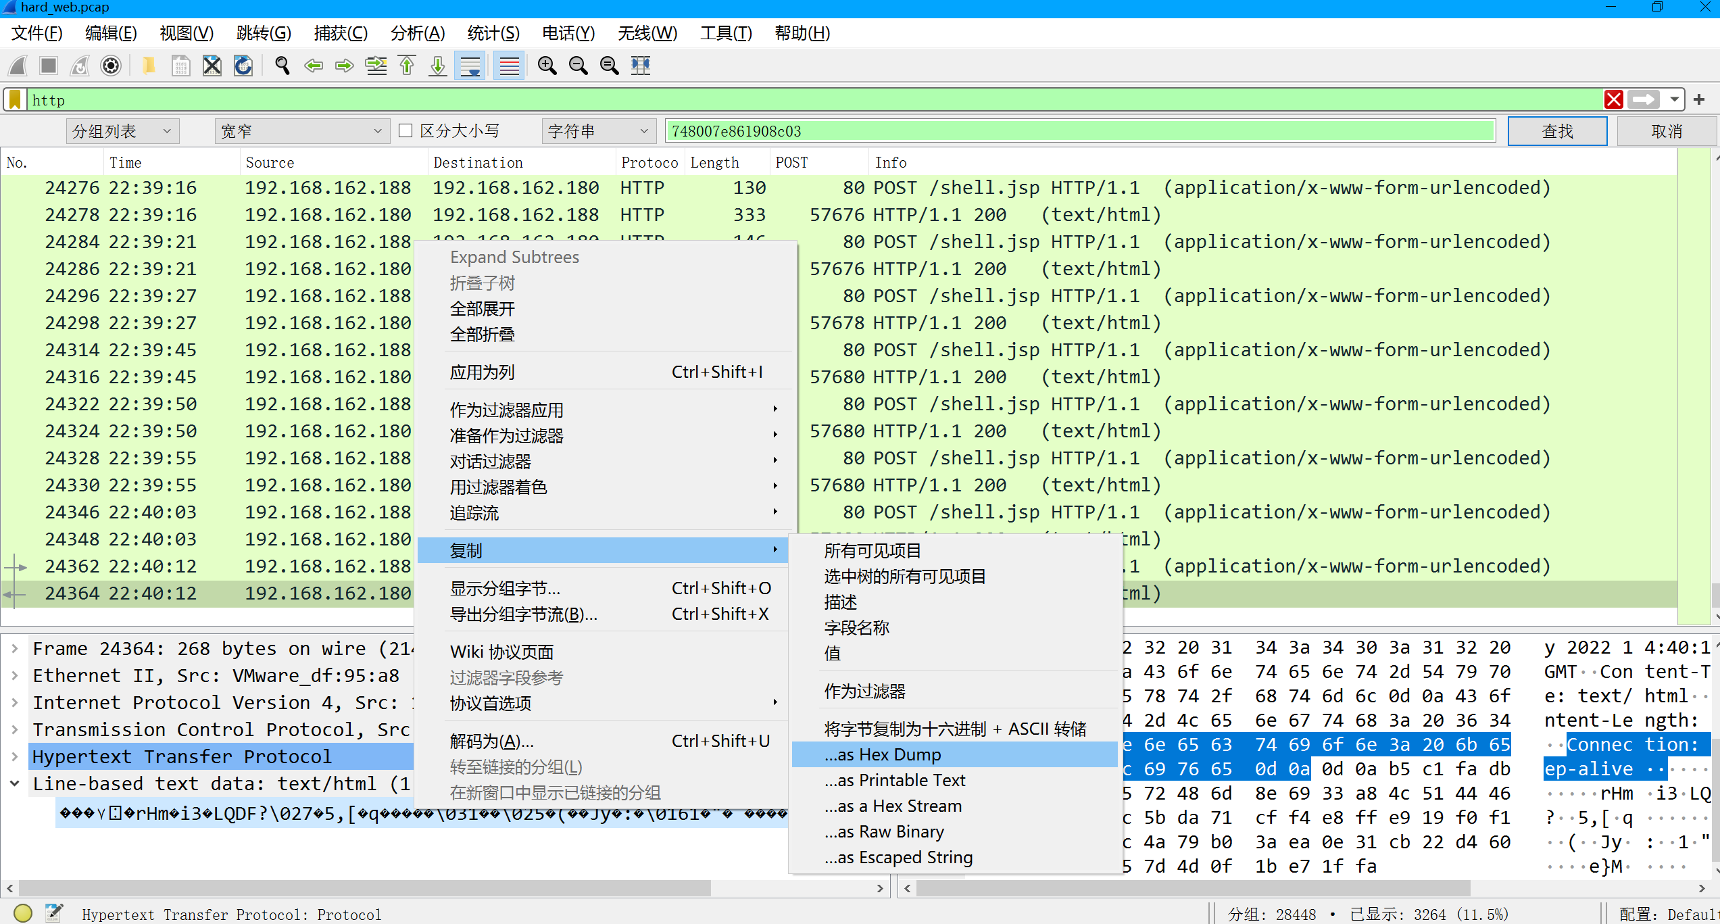Click the capture options gear icon
Viewport: 1720px width, 924px height.
[111, 66]
